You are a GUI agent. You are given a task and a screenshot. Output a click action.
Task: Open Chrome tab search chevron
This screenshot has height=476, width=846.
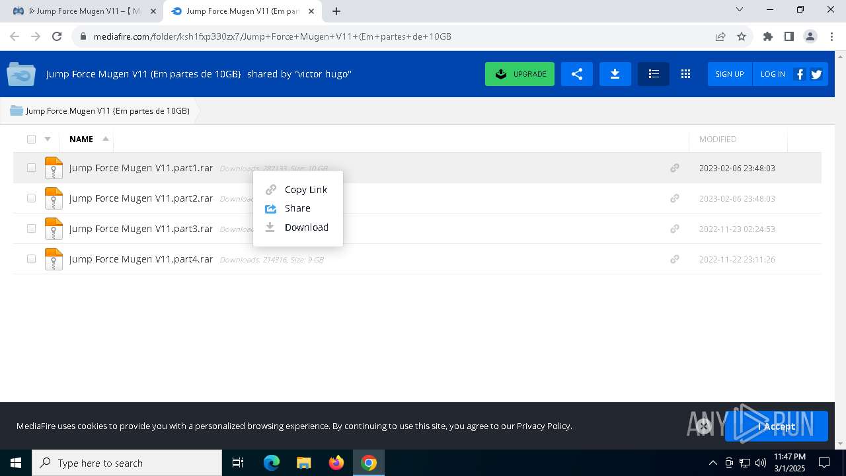(x=740, y=10)
